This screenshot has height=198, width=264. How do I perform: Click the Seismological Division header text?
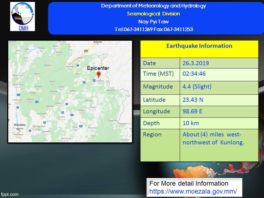[x=153, y=14]
